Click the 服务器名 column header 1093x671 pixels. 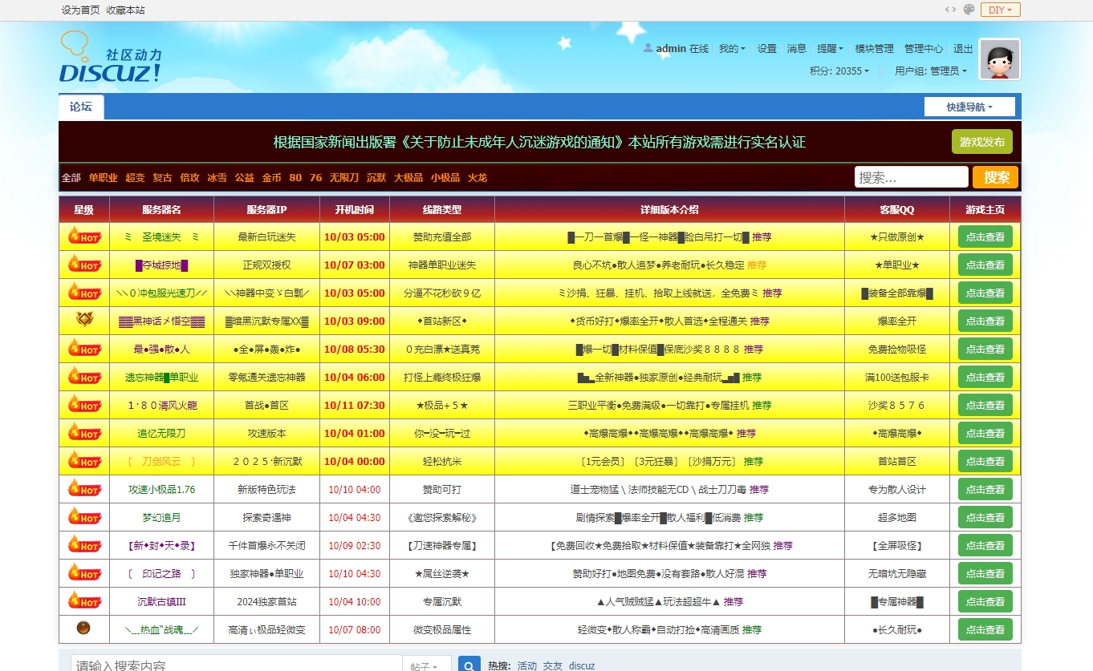[161, 210]
